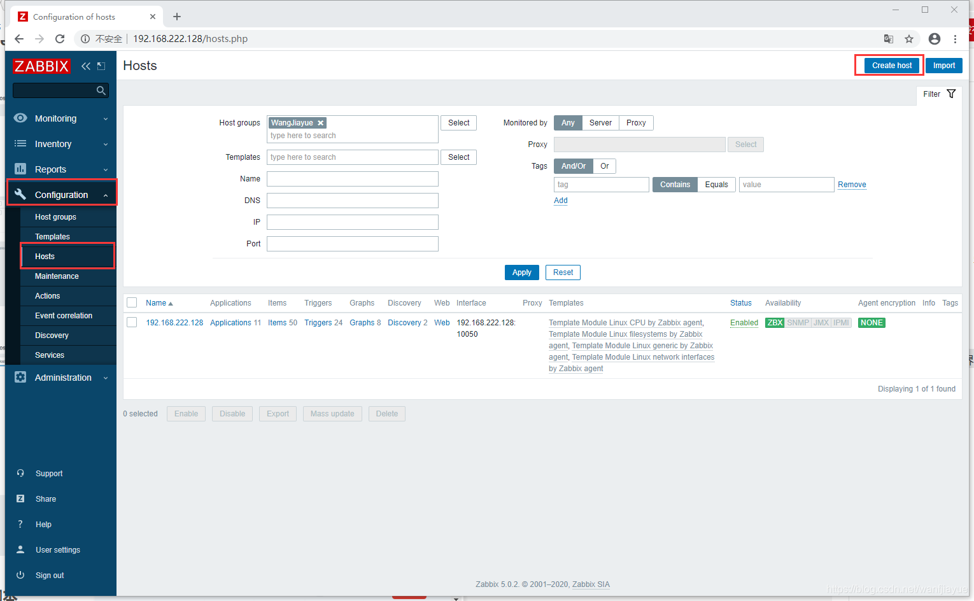
Task: Sort hosts by Name column
Action: (x=159, y=303)
